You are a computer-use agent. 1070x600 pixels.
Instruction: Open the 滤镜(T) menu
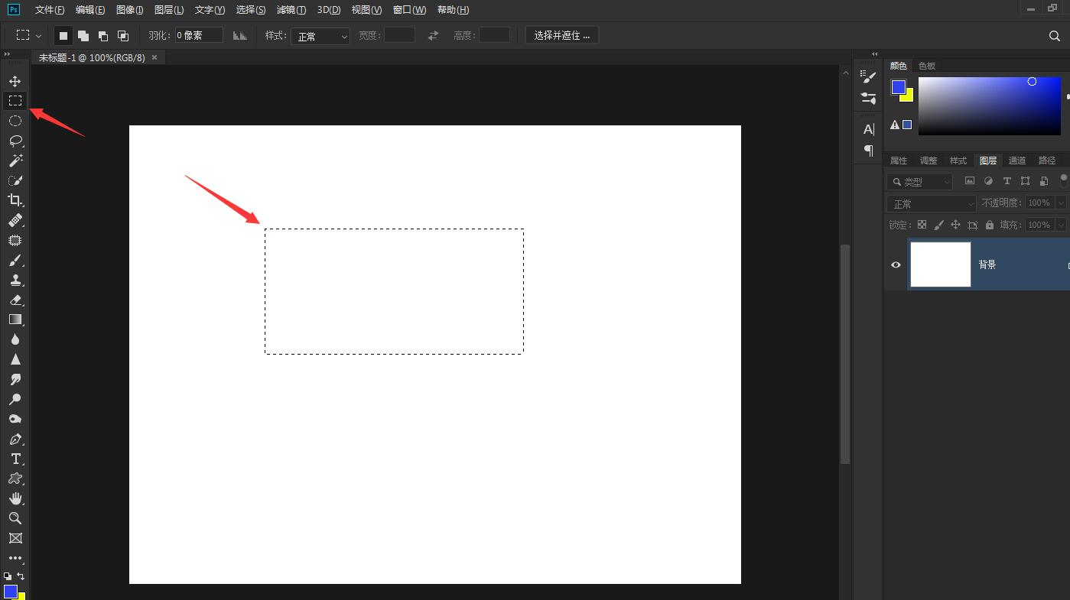(x=291, y=10)
